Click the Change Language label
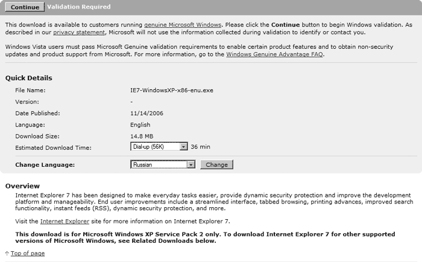422x262 pixels. tap(45, 165)
